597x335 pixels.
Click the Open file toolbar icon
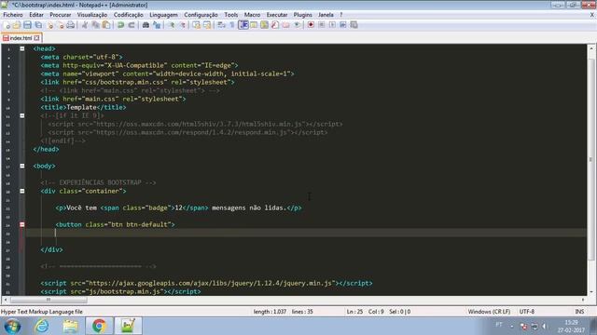17,25
